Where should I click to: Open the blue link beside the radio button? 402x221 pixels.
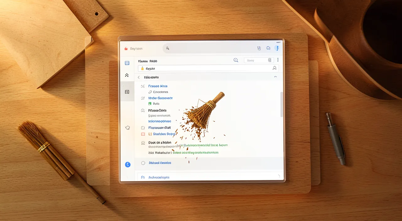[160, 163]
